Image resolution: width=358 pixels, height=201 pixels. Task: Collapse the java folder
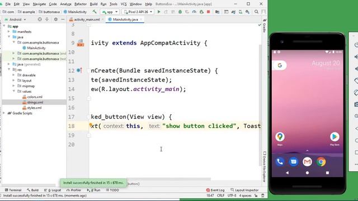click(x=9, y=37)
